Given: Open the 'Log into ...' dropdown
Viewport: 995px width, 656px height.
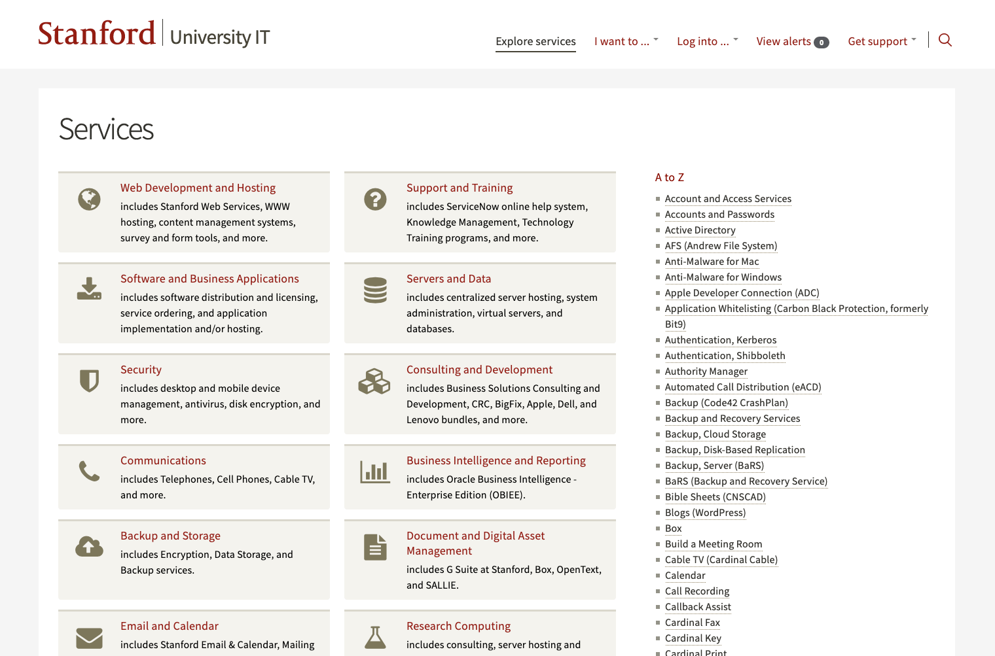Looking at the screenshot, I should [706, 41].
